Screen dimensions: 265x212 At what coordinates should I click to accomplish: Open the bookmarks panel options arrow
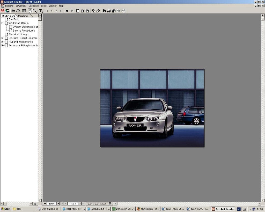40,16
